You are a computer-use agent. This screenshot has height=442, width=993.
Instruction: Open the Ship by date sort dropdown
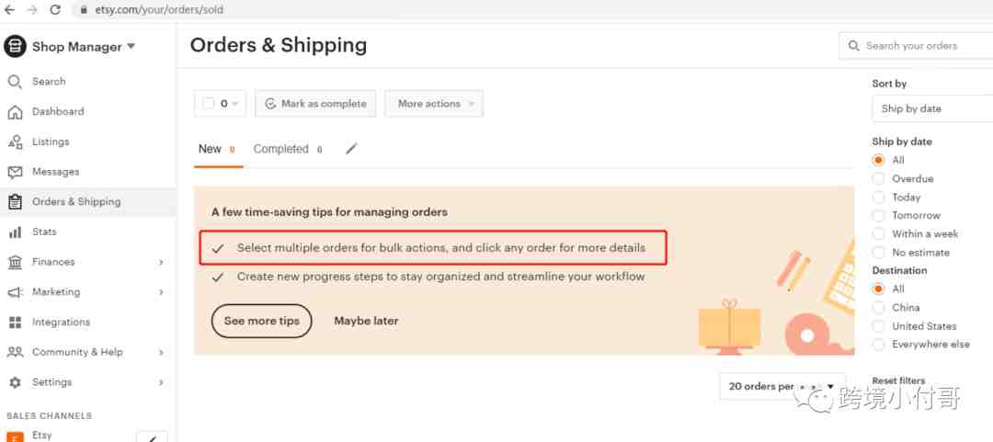click(932, 109)
